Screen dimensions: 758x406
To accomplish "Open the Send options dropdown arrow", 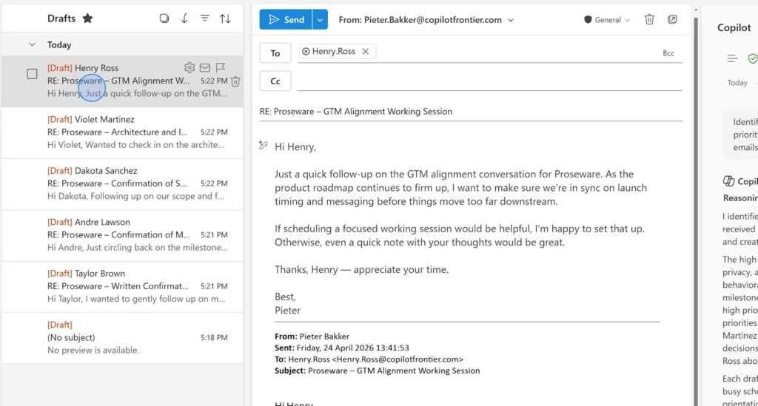I will coord(320,20).
